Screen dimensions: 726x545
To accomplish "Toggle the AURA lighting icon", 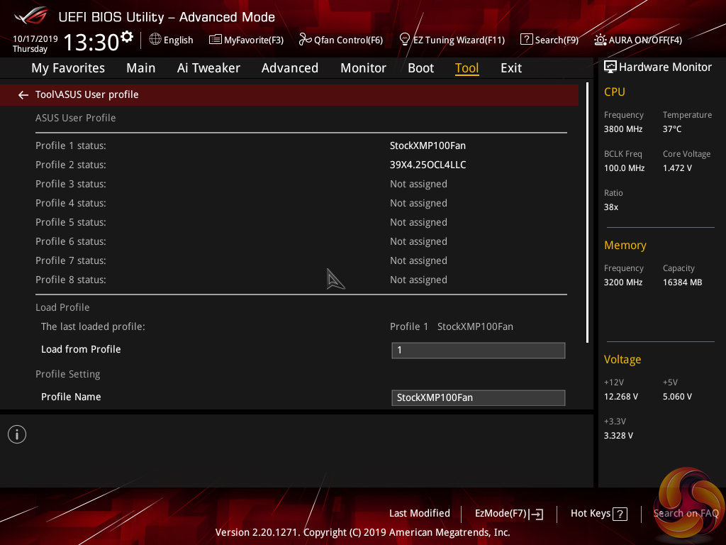I will coord(600,40).
